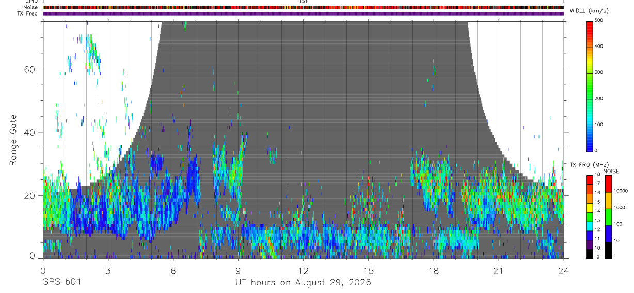Select the 18 UT hour tick label
Screen dimensions: 634x293
click(x=434, y=271)
